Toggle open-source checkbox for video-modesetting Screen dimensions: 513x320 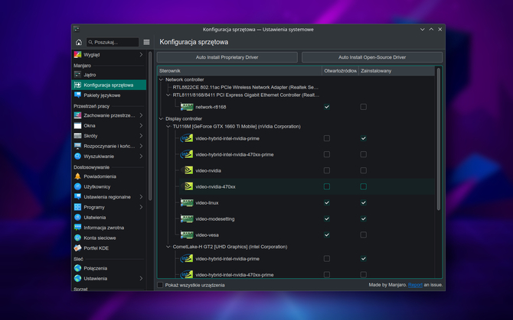tap(326, 219)
